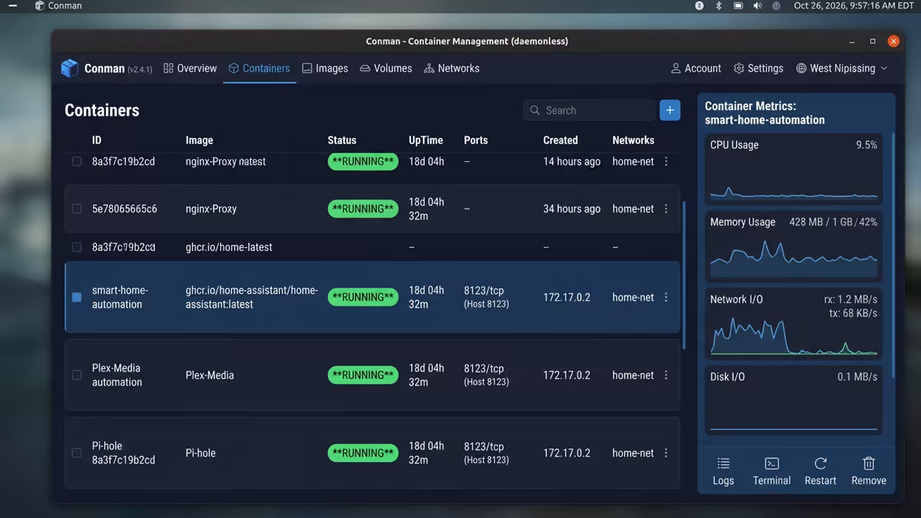Check the box for container 5e78065665c6
Screen dimensions: 921x518
coord(77,209)
